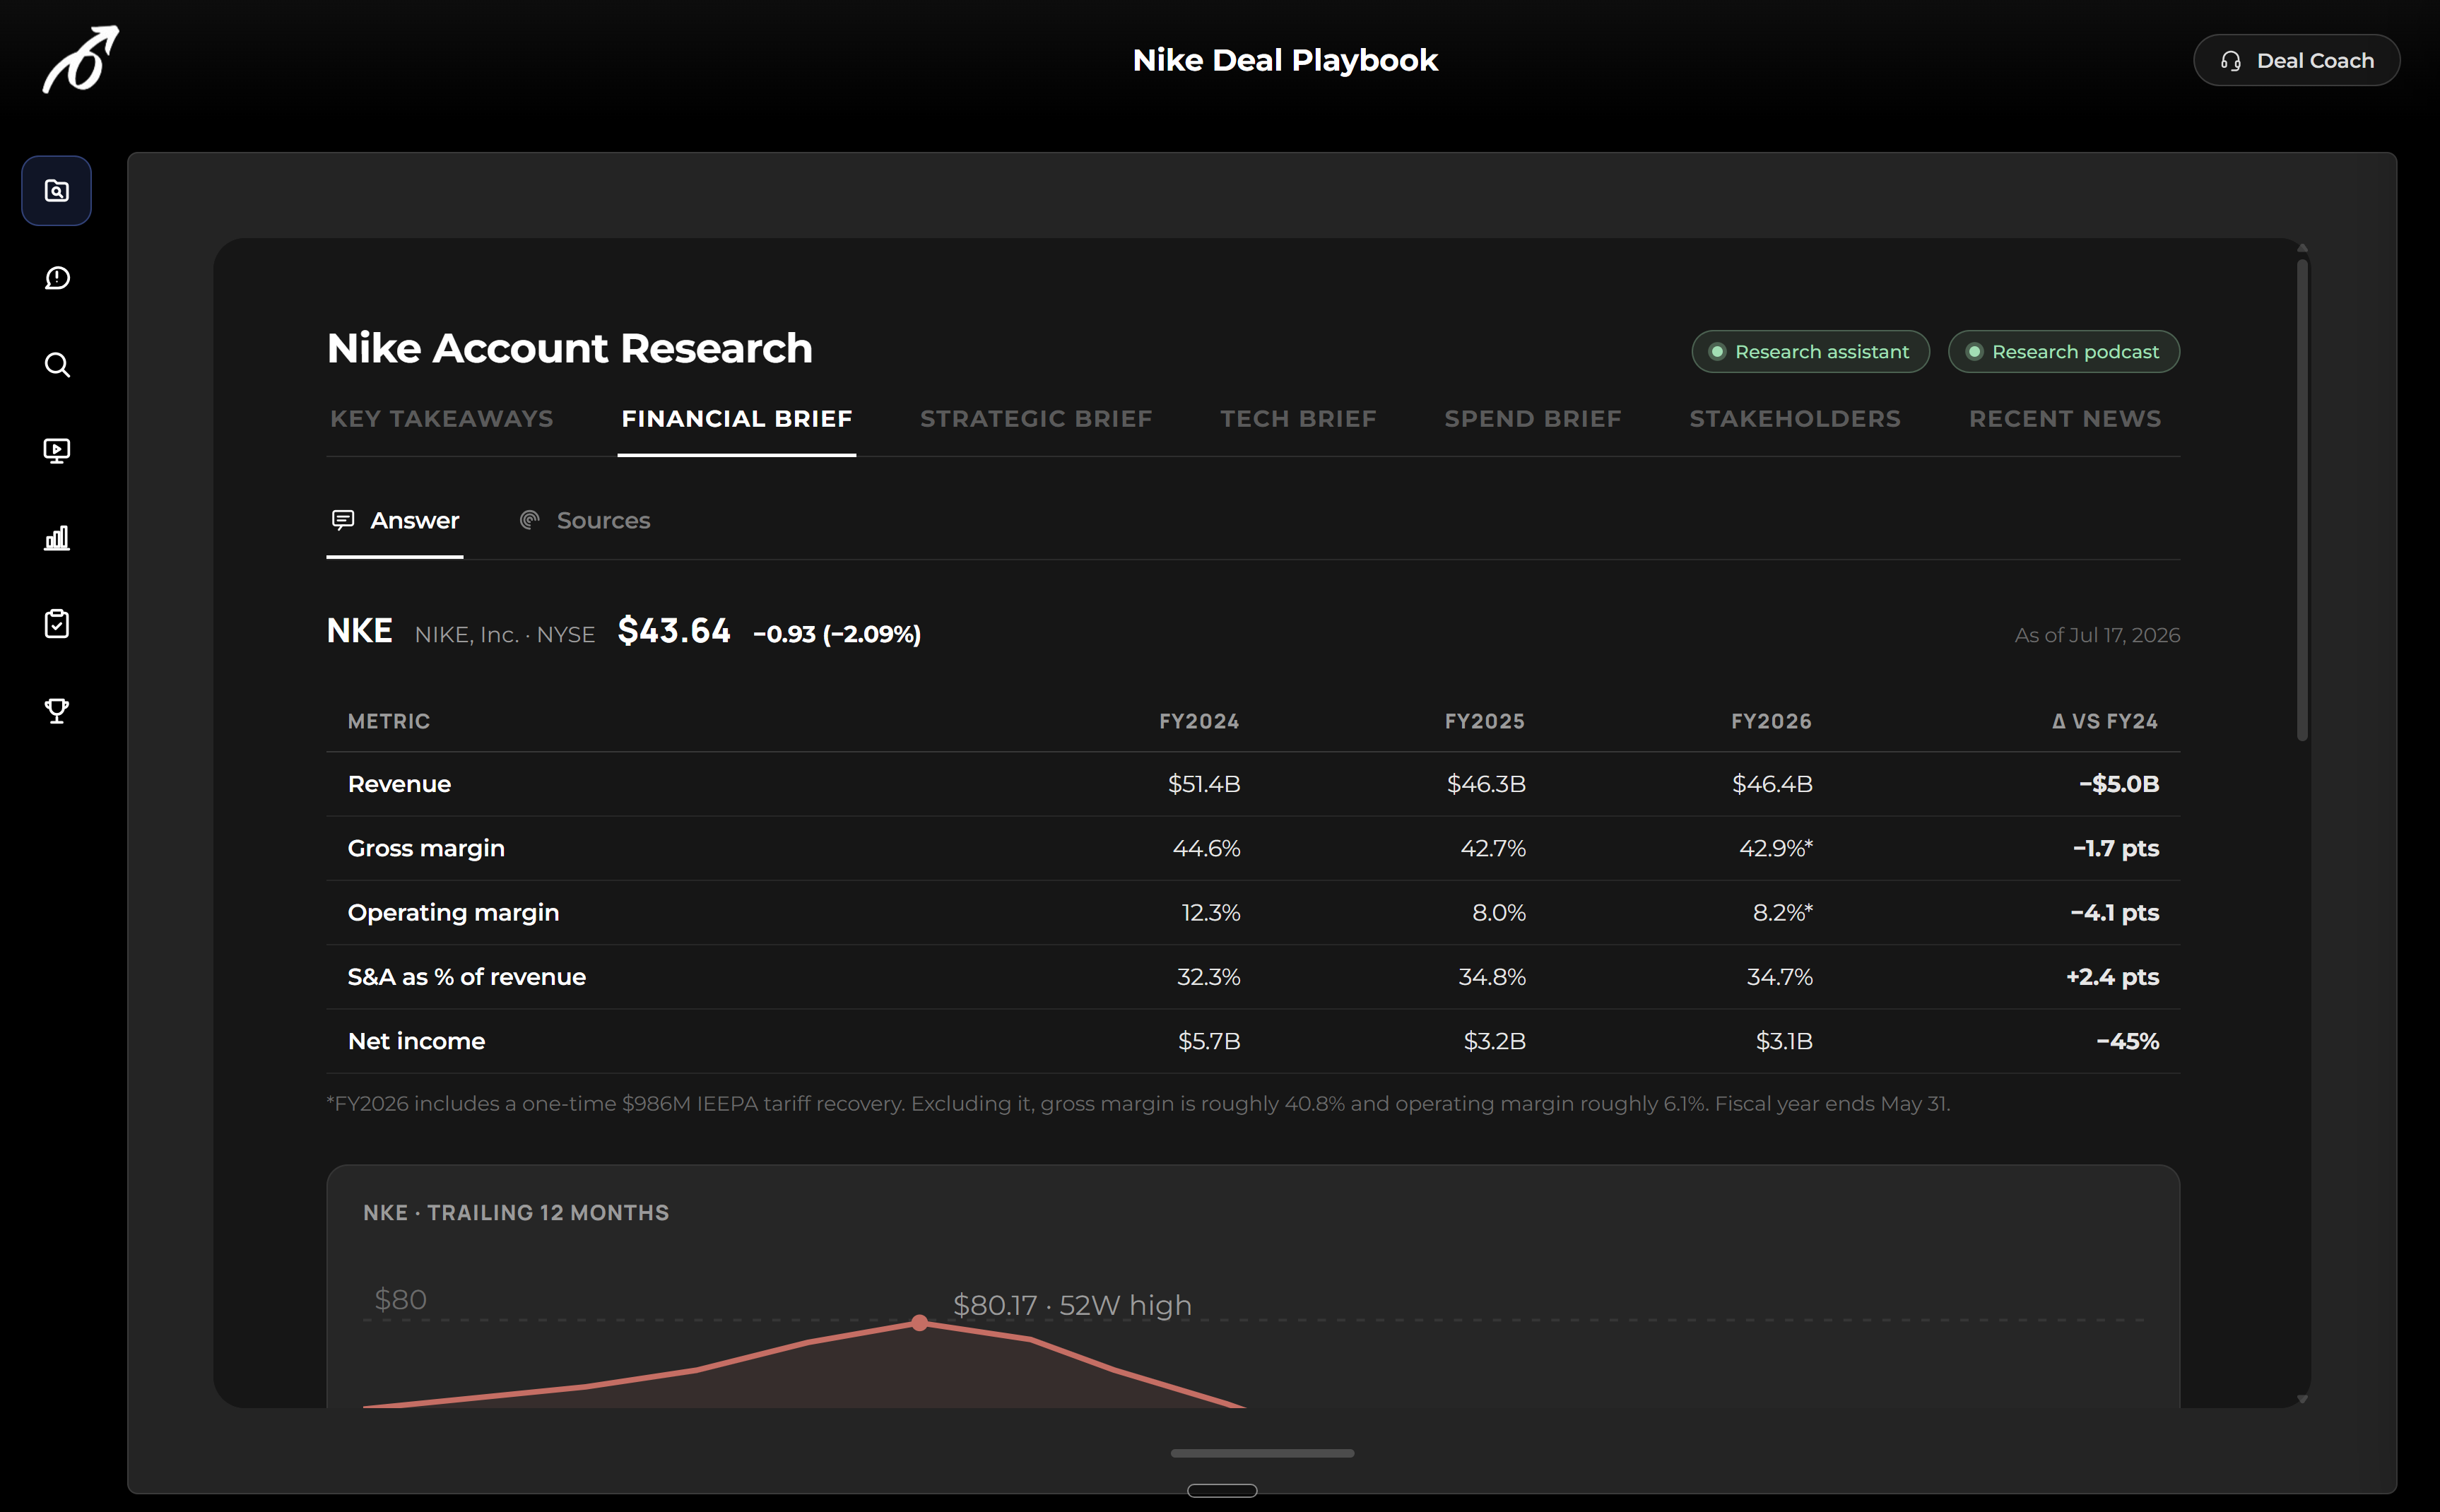Click the Gross margin FY2026 value 42.9%*

click(x=1776, y=848)
